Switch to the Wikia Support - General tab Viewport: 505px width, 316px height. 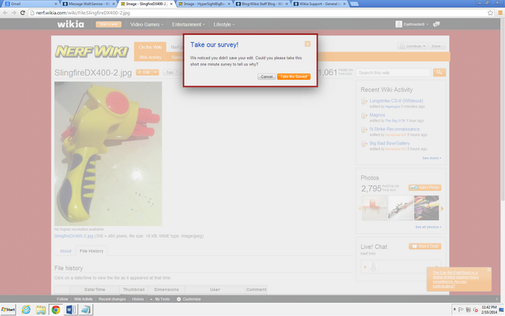320,4
